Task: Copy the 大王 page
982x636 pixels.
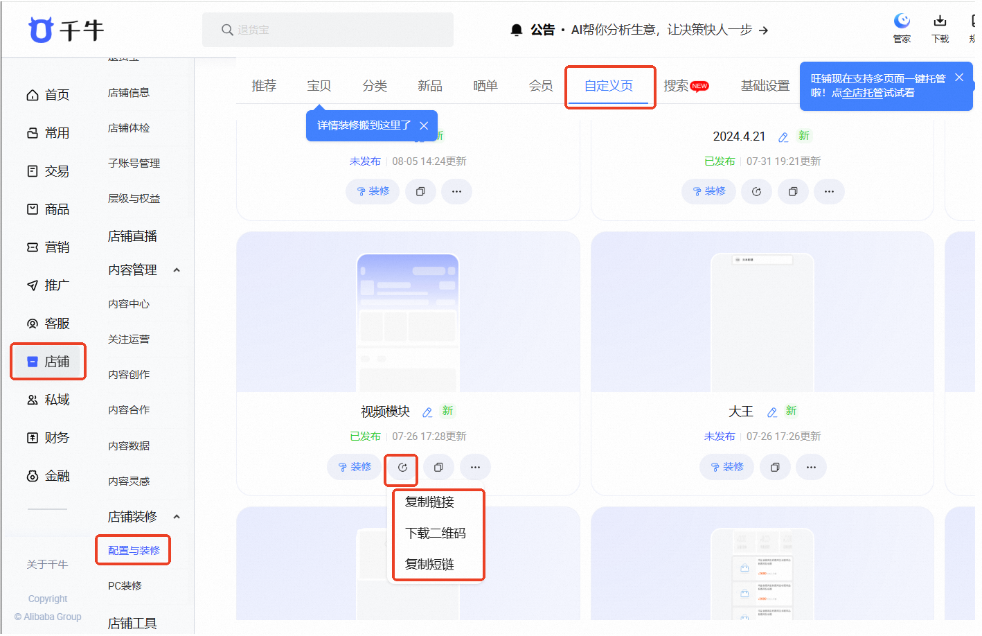Action: click(775, 468)
